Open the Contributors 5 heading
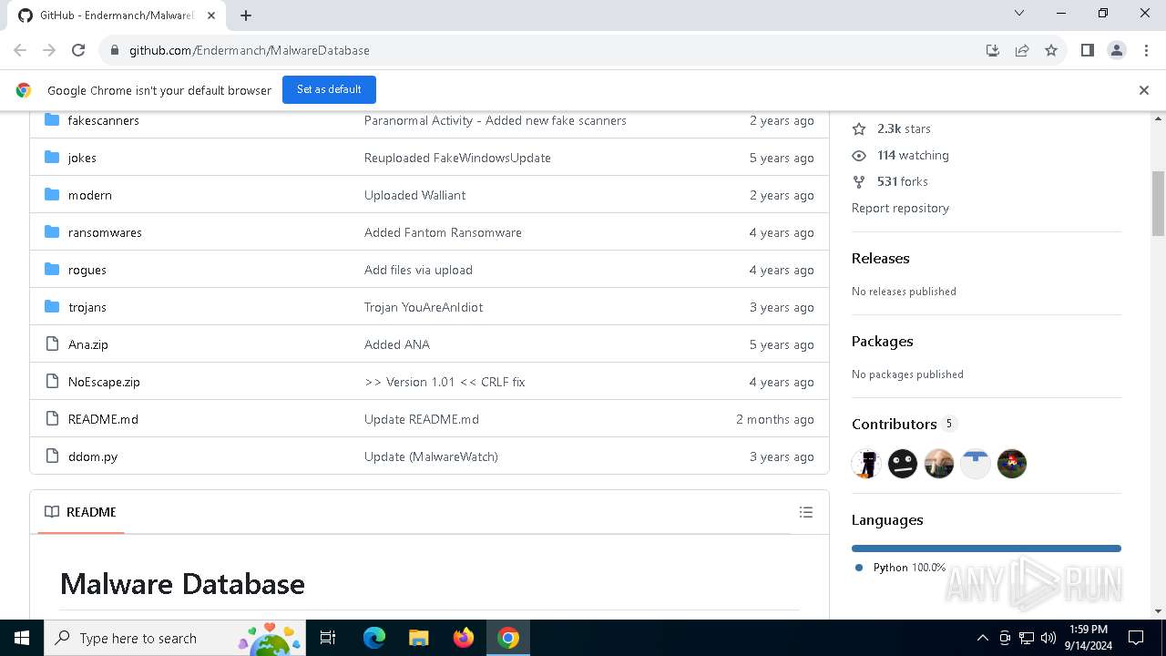Viewport: 1166px width, 656px height. point(904,424)
